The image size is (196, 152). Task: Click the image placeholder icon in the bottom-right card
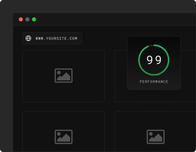point(155,137)
